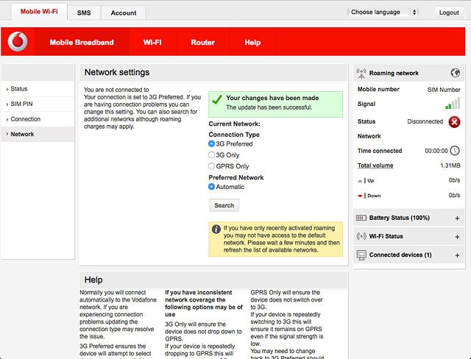The width and height of the screenshot is (471, 359).
Task: Open SIM PIN in the sidebar
Action: click(x=22, y=104)
